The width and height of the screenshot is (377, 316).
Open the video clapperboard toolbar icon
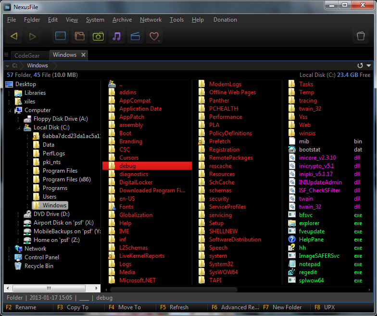pos(136,37)
